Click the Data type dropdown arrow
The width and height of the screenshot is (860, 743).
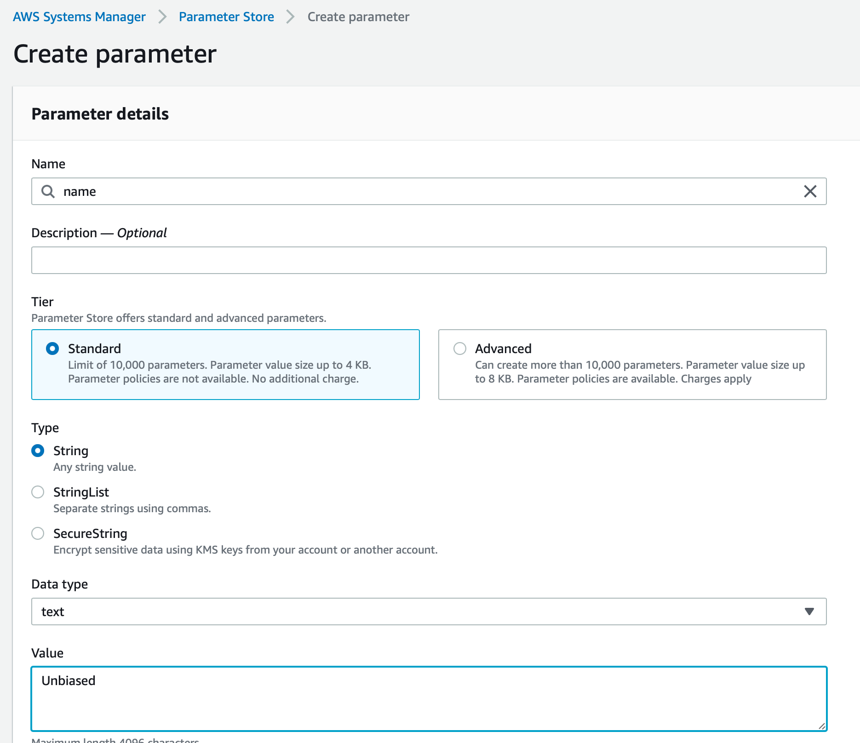809,612
